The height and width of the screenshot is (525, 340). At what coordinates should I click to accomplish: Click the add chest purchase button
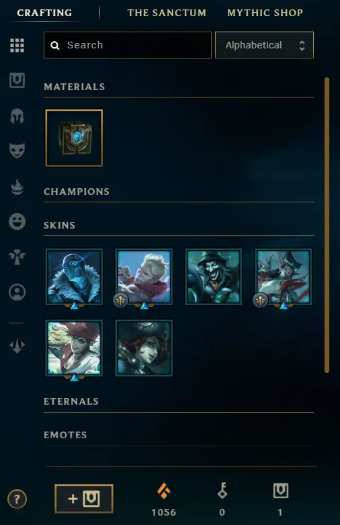coord(84,499)
